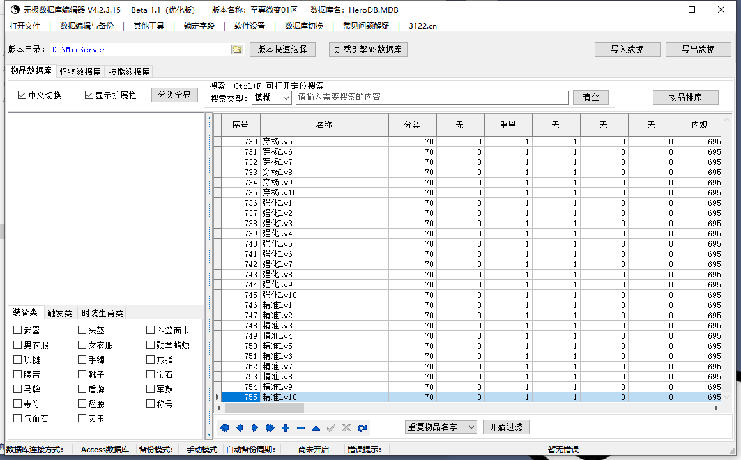This screenshot has width=741, height=460.
Task: Open folder browse icon for 版本目录
Action: (237, 50)
